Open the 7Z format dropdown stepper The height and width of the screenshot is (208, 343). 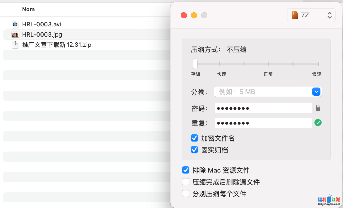[330, 15]
